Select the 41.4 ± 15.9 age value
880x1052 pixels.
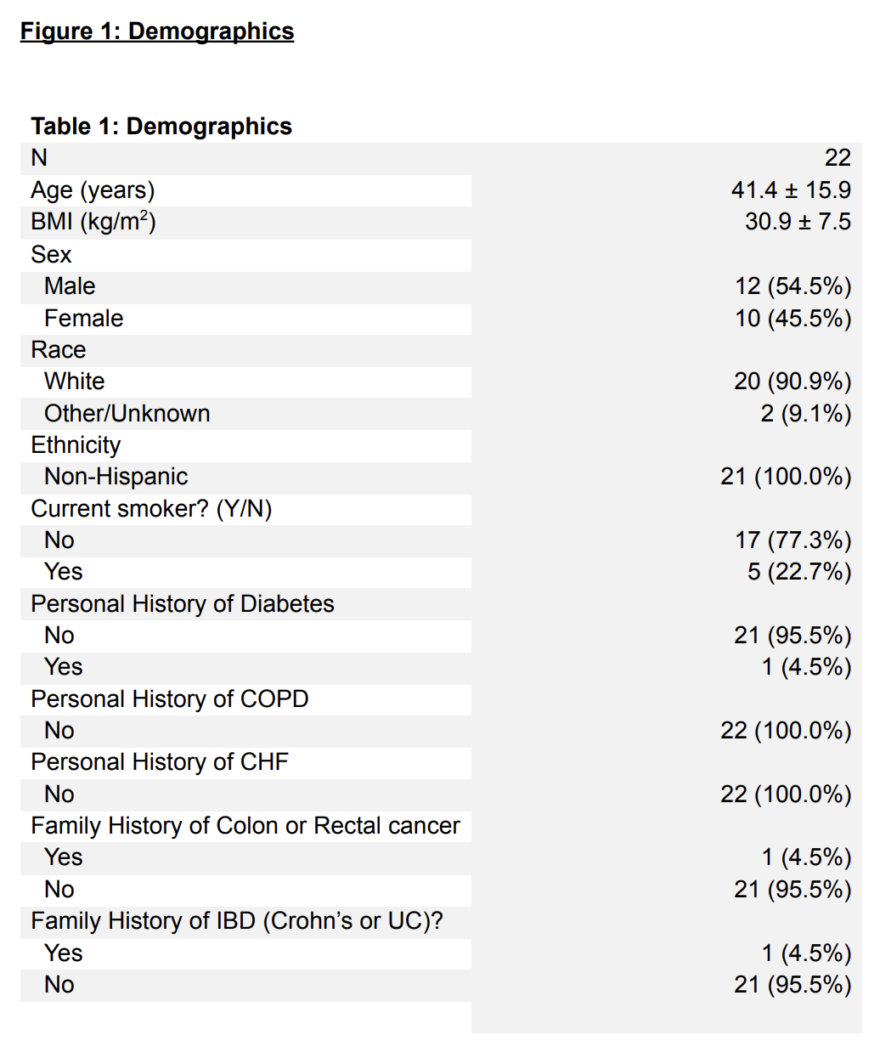tap(790, 190)
